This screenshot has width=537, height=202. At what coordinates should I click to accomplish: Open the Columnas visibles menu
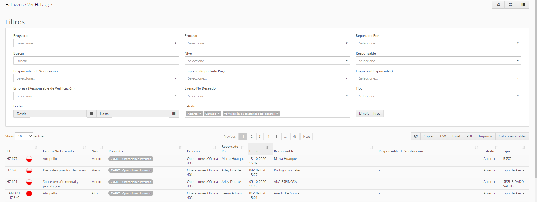tap(512, 136)
